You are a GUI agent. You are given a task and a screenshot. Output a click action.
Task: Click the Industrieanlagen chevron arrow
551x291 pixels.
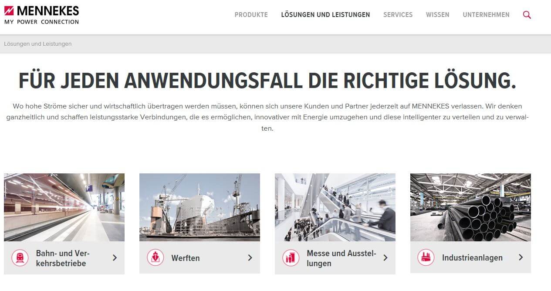click(521, 257)
